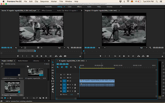The image size is (165, 103).
Task: Select the Pen tool
Action: [x=53, y=87]
